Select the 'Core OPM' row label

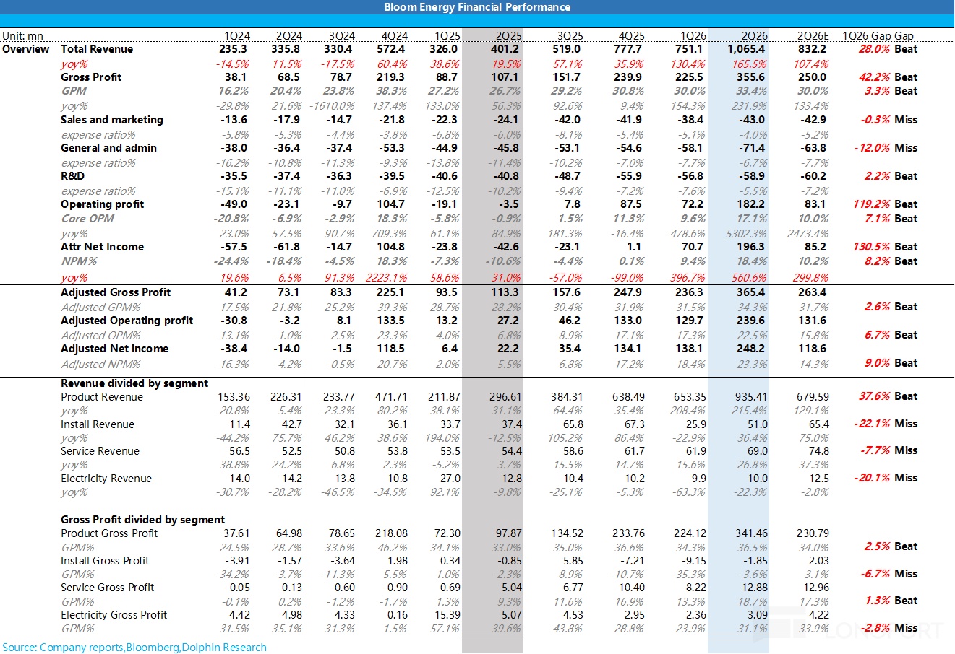(87, 219)
